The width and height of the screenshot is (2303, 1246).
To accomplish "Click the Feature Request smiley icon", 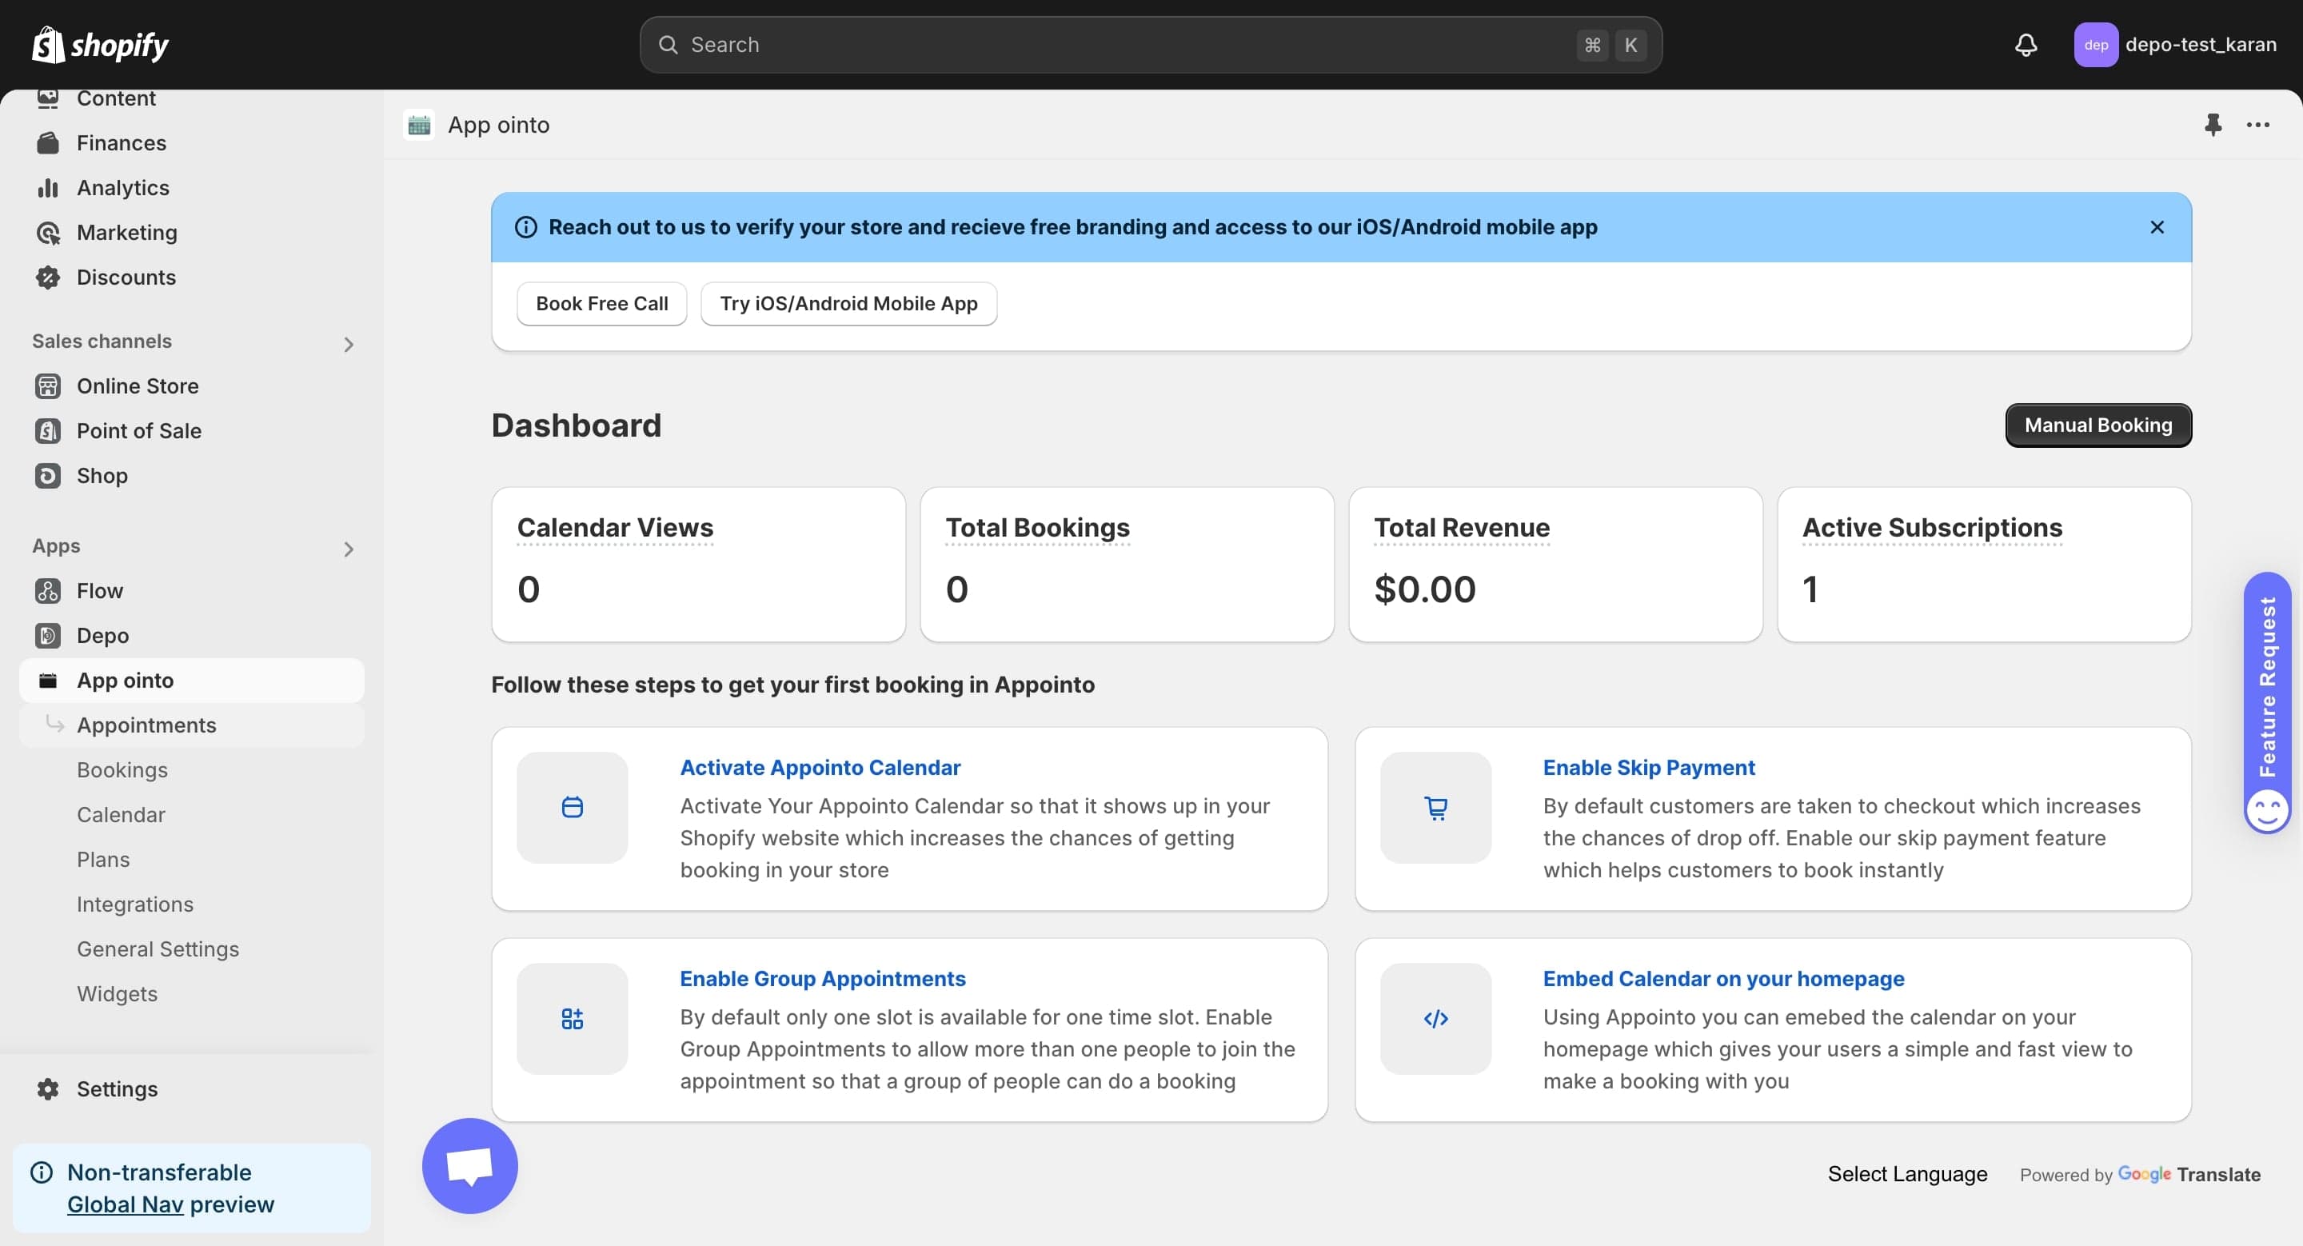I will (x=2267, y=811).
